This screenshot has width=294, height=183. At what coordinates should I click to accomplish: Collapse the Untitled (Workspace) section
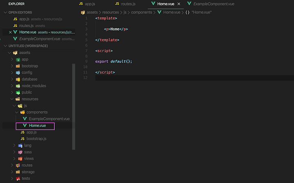[5, 46]
